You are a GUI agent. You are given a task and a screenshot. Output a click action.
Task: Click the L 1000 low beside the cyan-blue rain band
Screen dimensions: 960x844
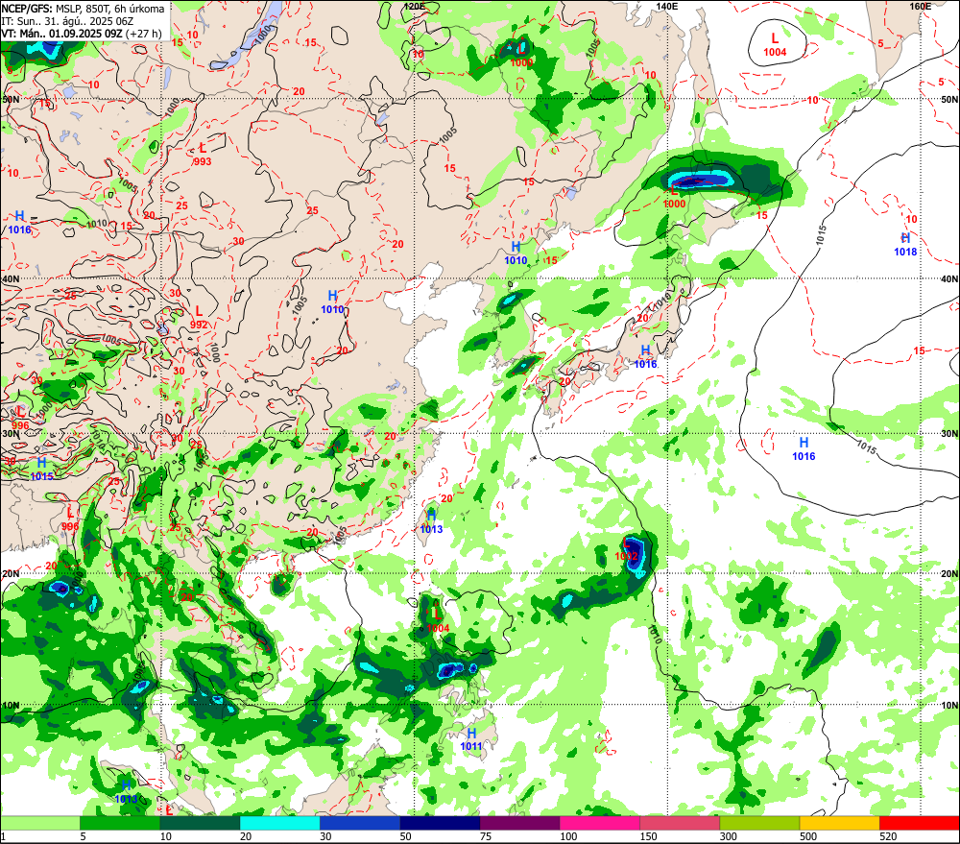pyautogui.click(x=674, y=197)
